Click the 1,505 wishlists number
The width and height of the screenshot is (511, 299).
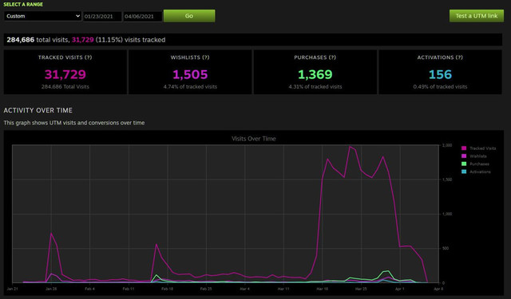coord(190,74)
